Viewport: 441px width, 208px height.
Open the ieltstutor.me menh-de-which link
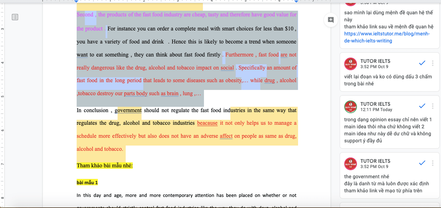tap(386, 37)
